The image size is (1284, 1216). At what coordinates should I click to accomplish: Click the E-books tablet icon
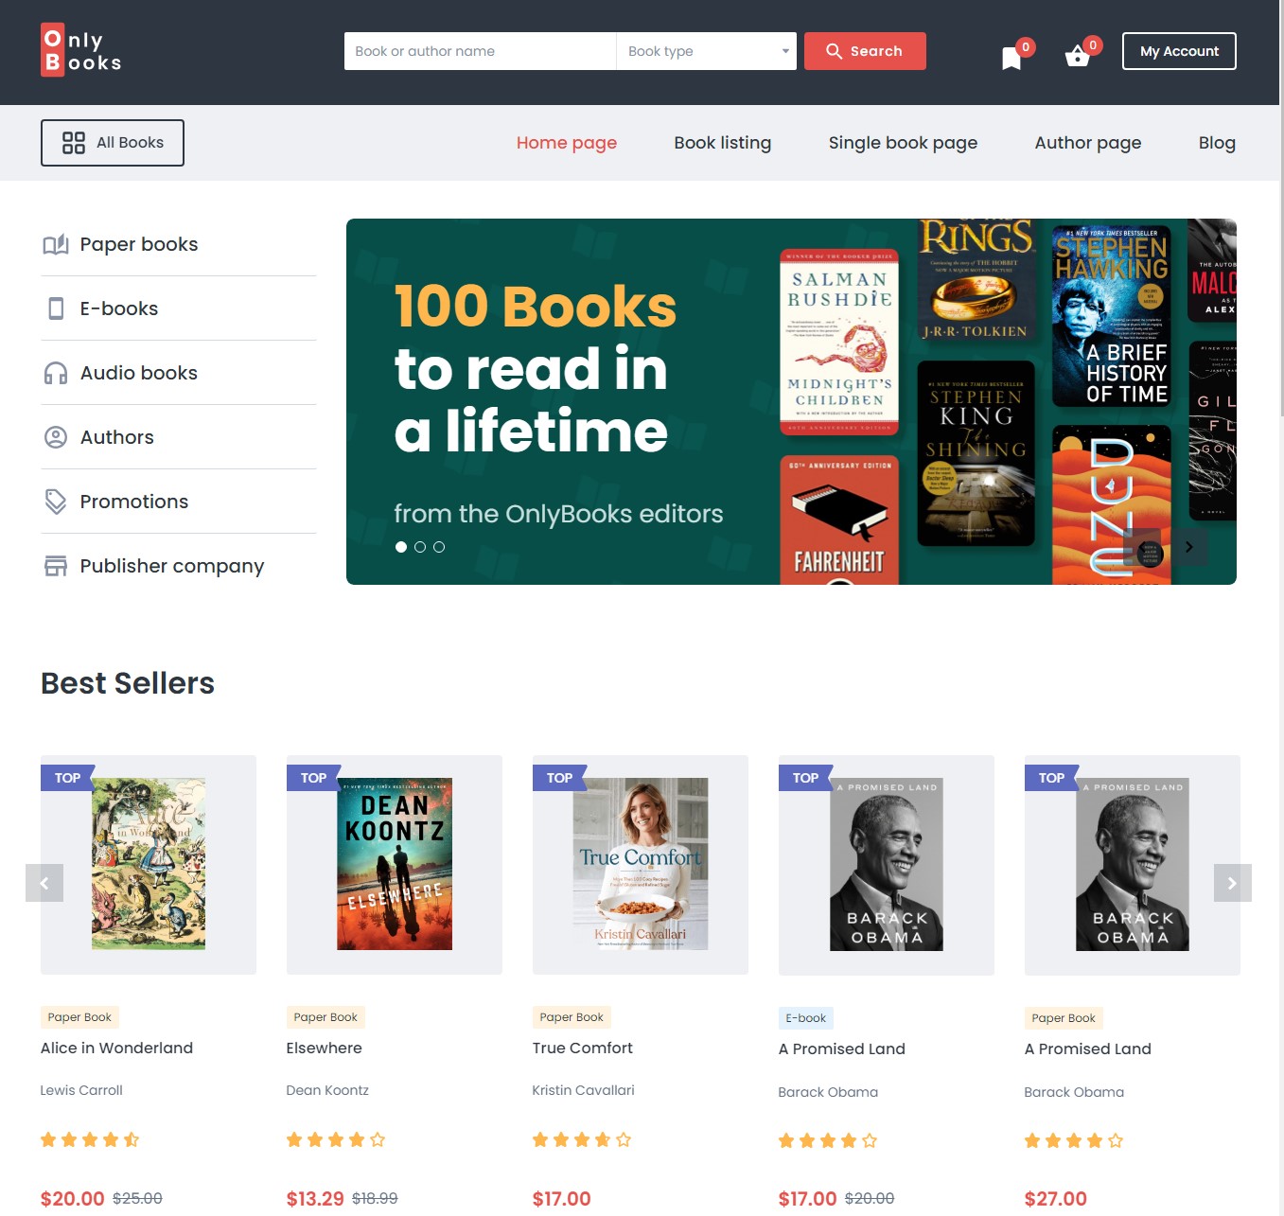pyautogui.click(x=56, y=308)
